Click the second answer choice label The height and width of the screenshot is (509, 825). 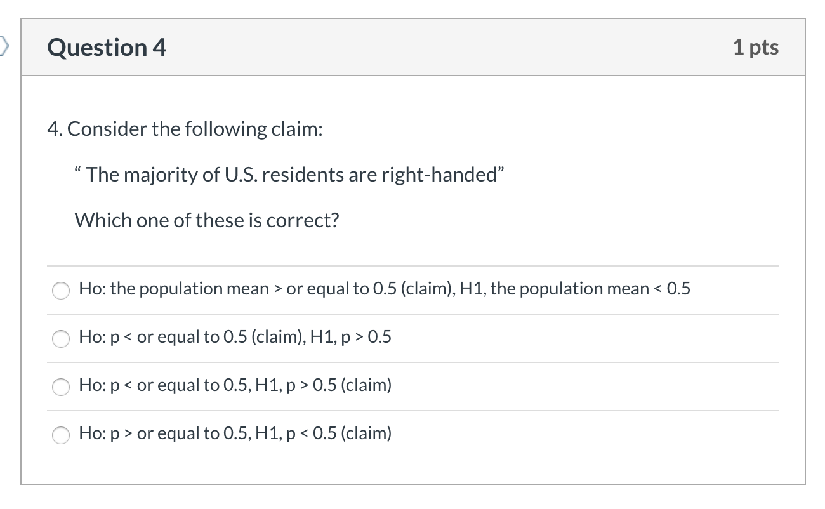click(x=235, y=337)
